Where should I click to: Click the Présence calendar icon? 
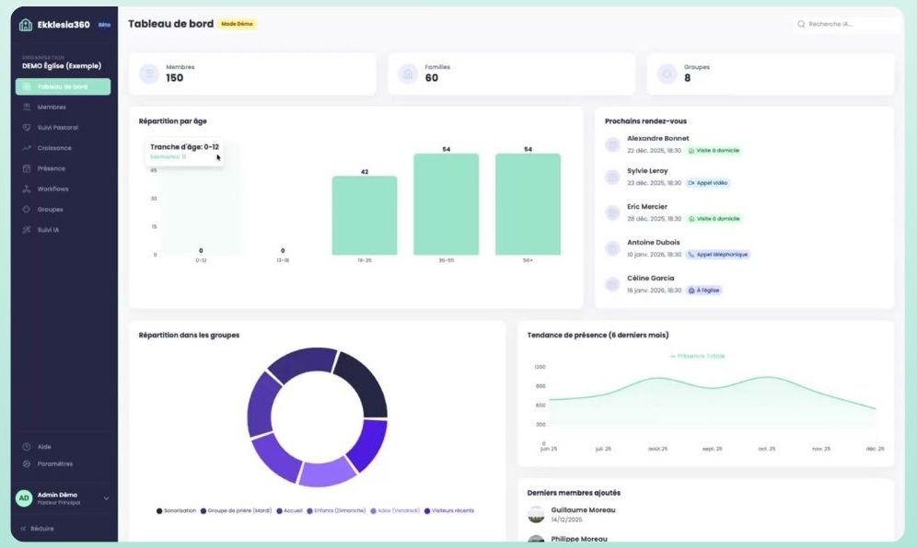tap(28, 168)
